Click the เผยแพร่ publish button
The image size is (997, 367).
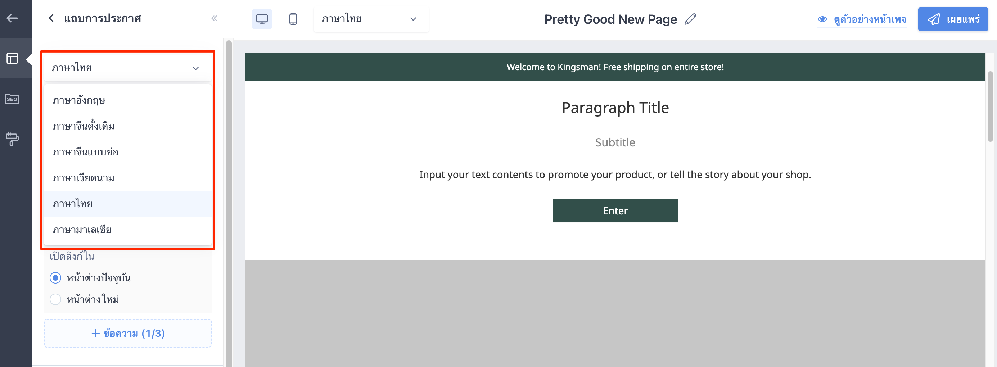[953, 19]
